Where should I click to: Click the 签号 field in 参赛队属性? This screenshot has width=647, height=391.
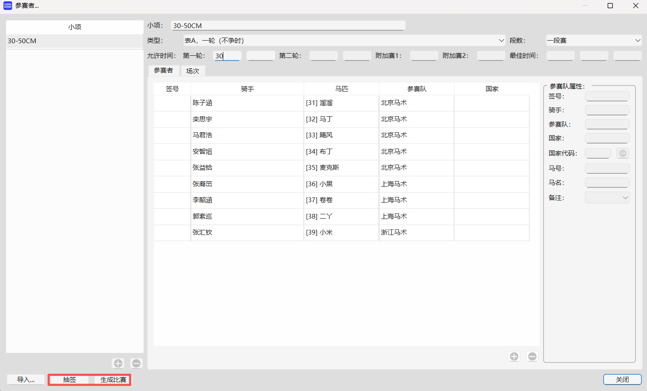click(x=607, y=96)
